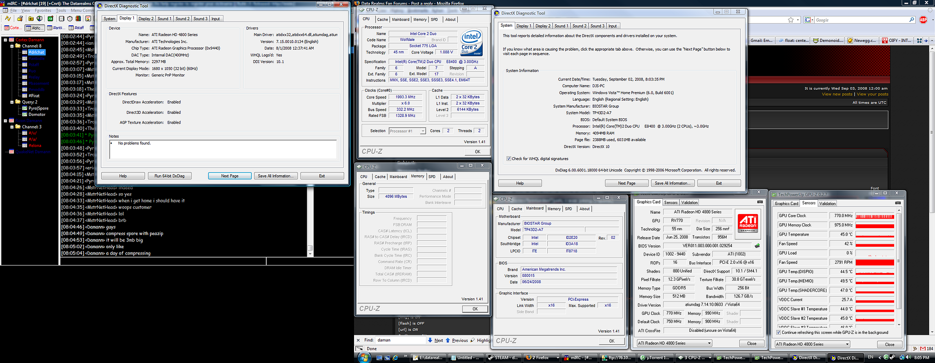This screenshot has height=363, width=935.
Task: Click Firefox bookmark star icon
Action: 791,20
